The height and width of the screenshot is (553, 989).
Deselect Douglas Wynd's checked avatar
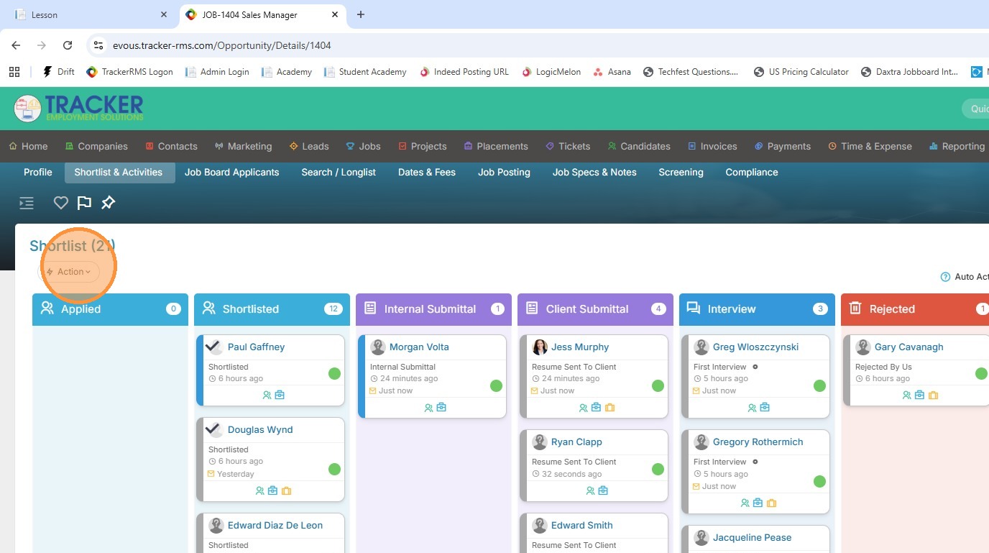pos(214,430)
